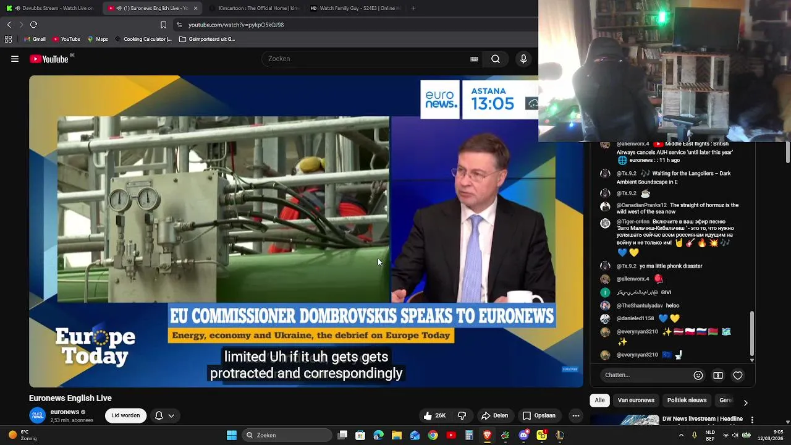Click the Opslaan save button
The image size is (791, 445).
coord(539,416)
